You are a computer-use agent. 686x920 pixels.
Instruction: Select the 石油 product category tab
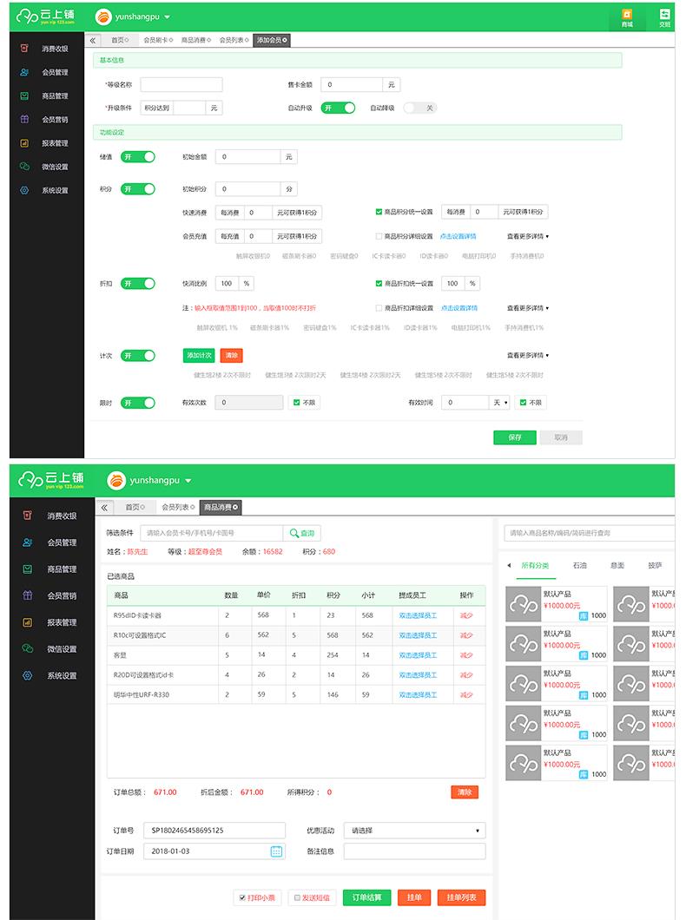pos(579,565)
